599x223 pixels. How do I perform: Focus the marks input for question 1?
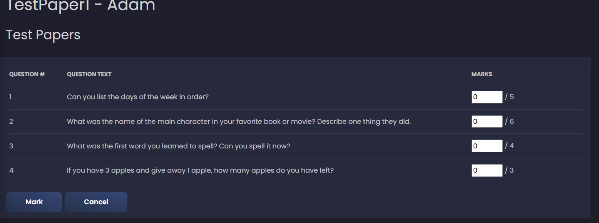point(487,97)
